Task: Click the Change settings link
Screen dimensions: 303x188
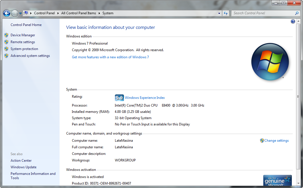Action: tap(277, 141)
